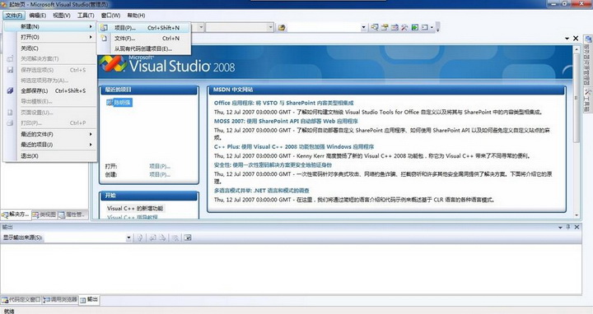Open the 文件(F) menu
The height and width of the screenshot is (314, 593).
[x=14, y=16]
